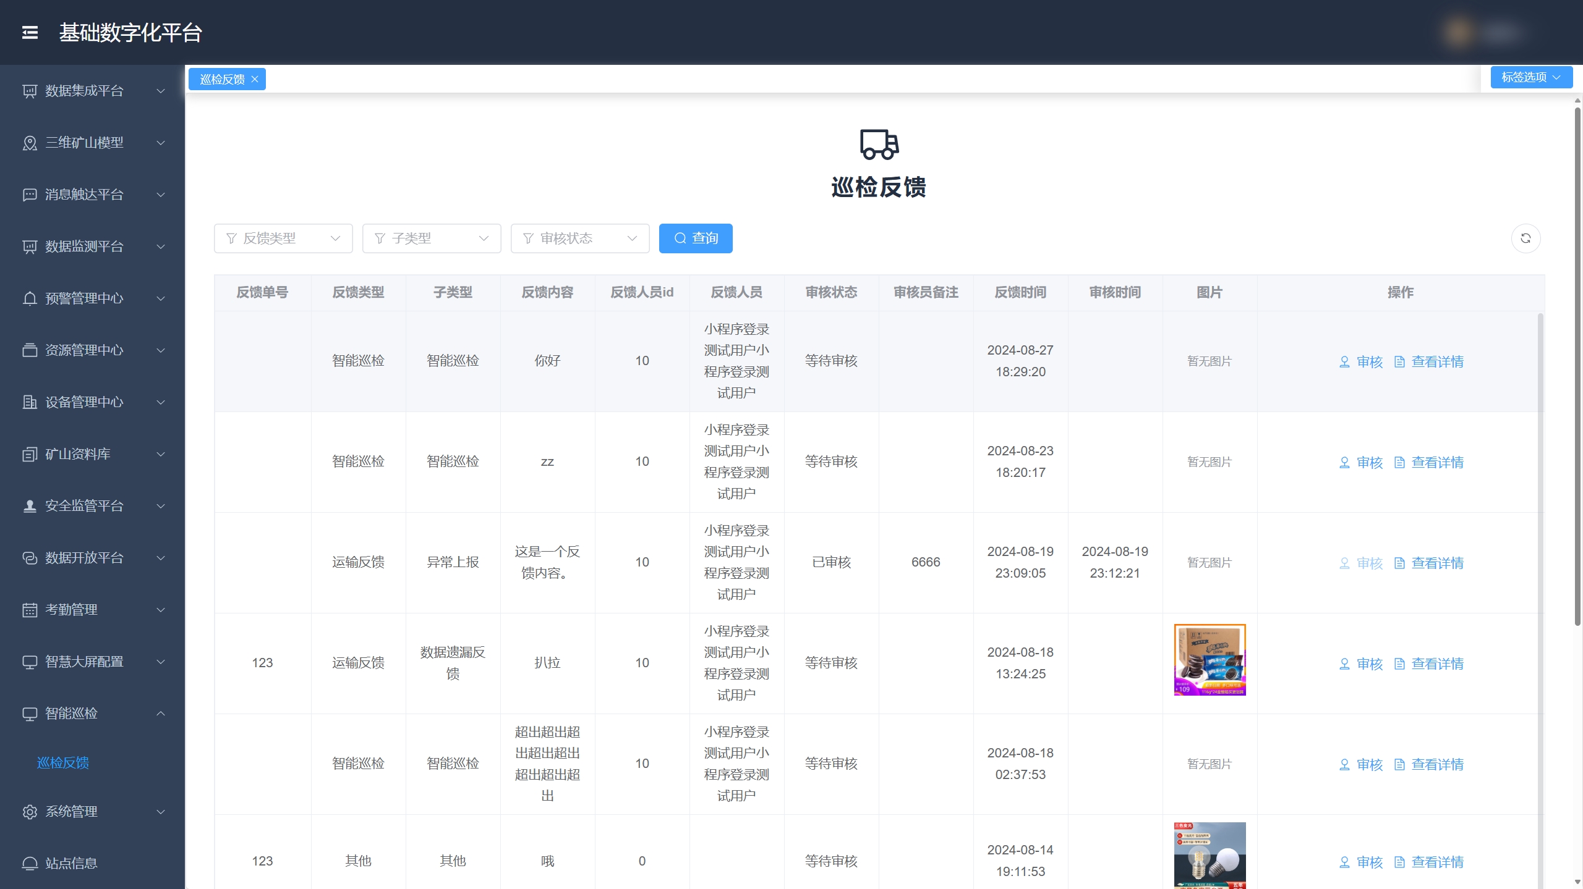This screenshot has height=889, width=1583.
Task: Click the 基础数字化平台 header title
Action: (x=130, y=33)
